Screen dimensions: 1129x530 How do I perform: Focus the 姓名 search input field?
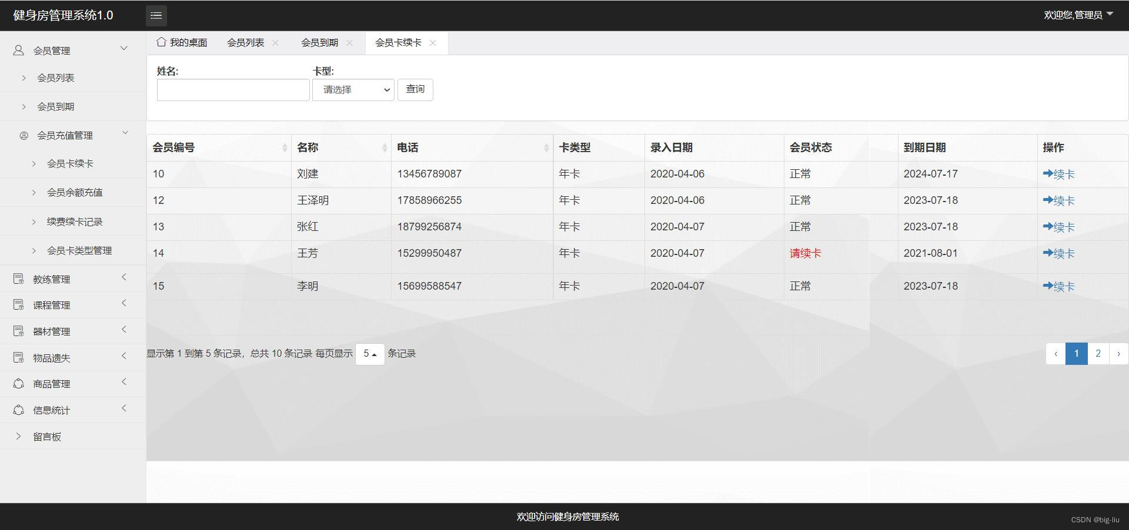pyautogui.click(x=233, y=90)
